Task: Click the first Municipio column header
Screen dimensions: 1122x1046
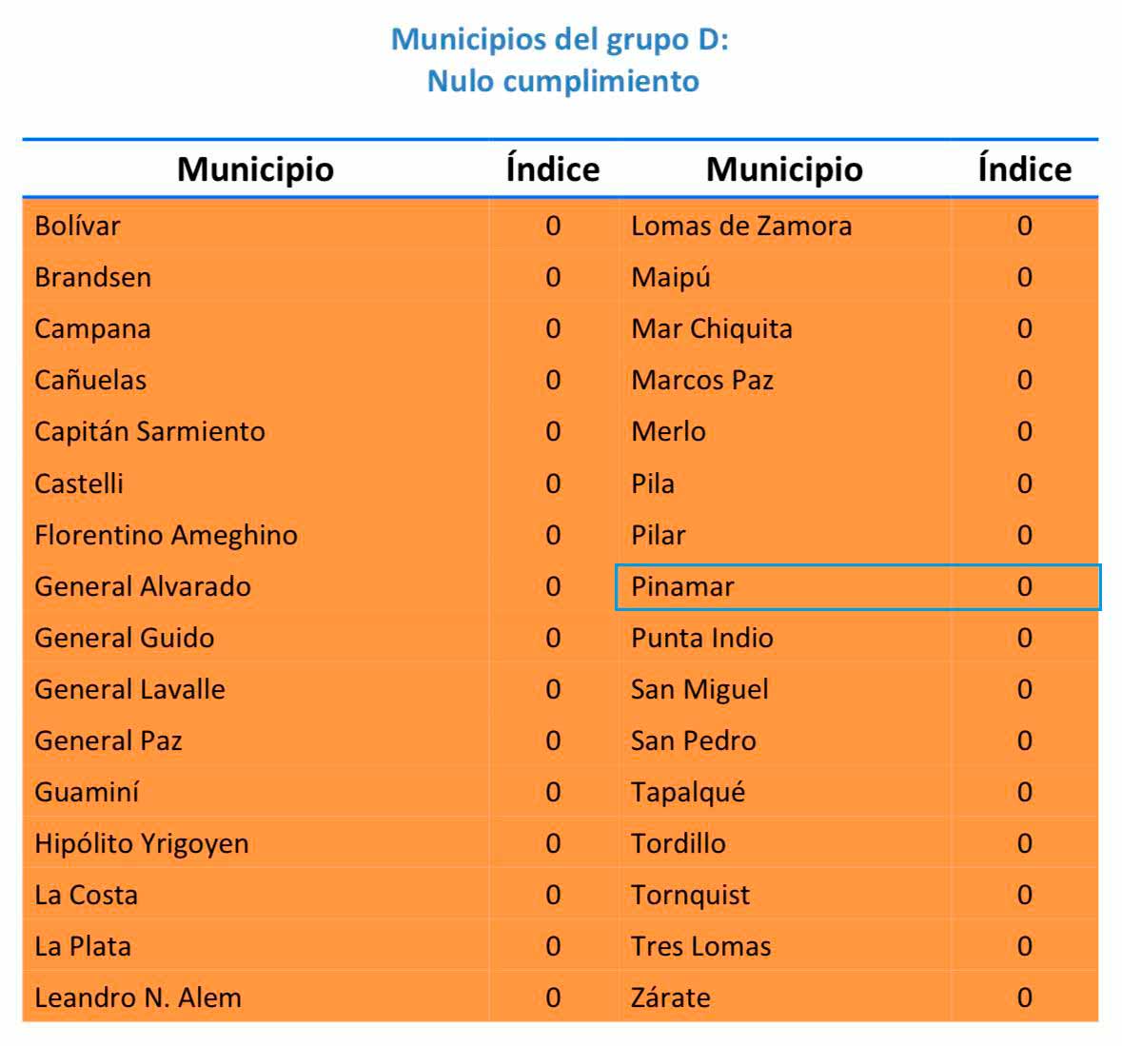Action: tap(255, 169)
